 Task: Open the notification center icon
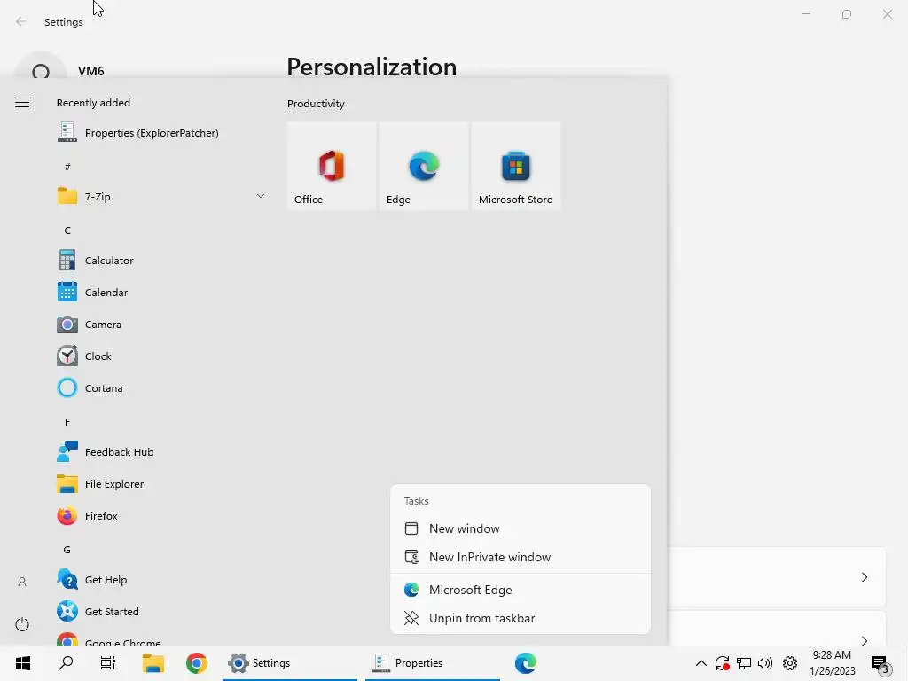pyautogui.click(x=880, y=663)
